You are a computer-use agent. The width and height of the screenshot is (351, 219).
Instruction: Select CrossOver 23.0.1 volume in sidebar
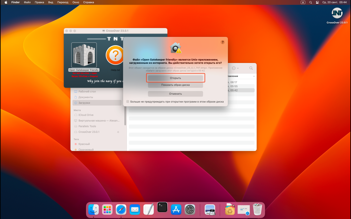click(x=97, y=132)
